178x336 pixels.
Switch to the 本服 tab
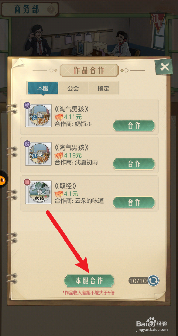pyautogui.click(x=43, y=88)
